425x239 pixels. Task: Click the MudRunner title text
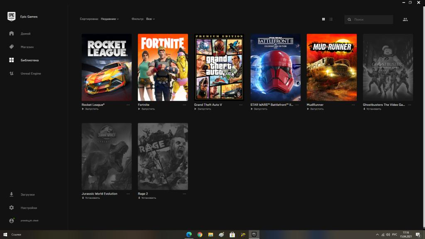click(315, 105)
